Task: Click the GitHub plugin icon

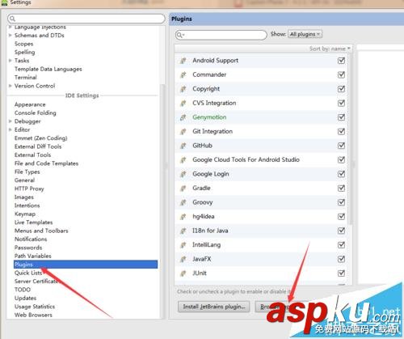Action: (x=183, y=146)
